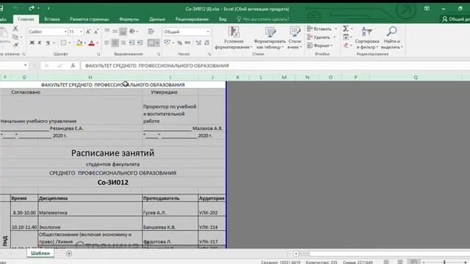This screenshot has height=264, width=470.
Task: Open Сортировка и фильтр menu
Action: pos(367,37)
